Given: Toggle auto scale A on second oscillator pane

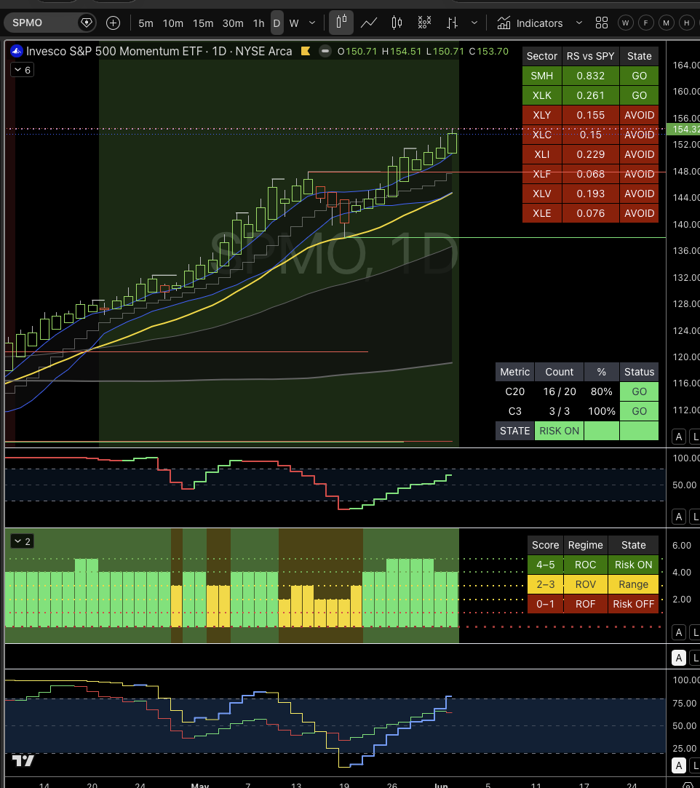Looking at the screenshot, I should pyautogui.click(x=679, y=517).
